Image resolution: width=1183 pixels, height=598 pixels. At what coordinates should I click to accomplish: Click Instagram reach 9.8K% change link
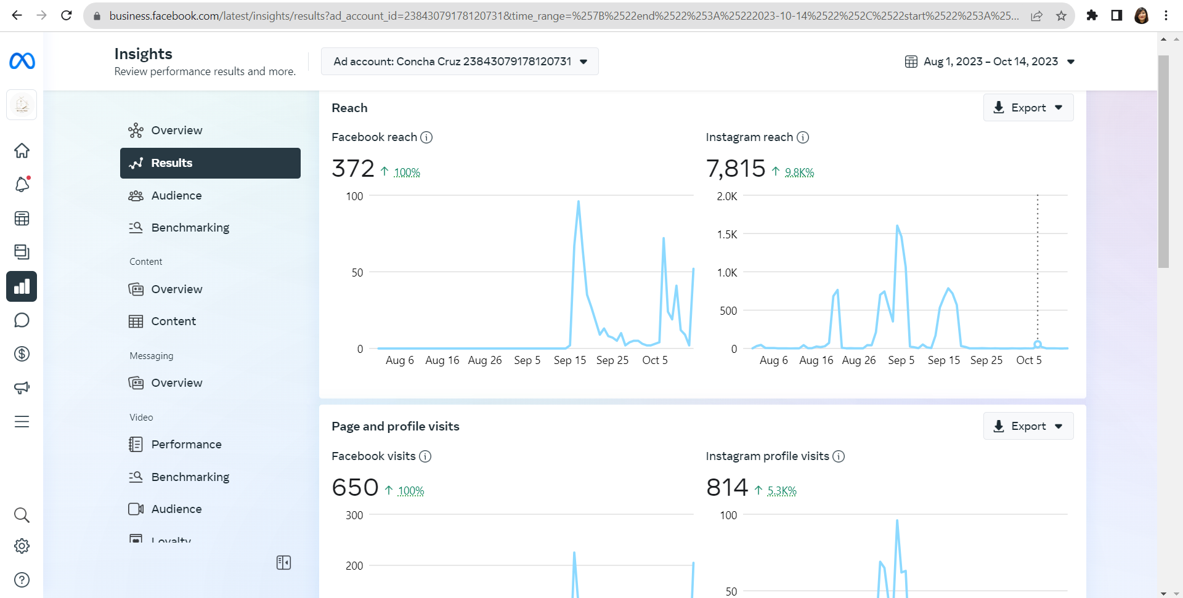[x=799, y=172]
